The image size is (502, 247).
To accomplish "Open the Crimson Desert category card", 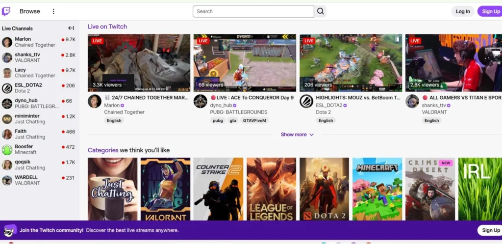I will click(430, 189).
